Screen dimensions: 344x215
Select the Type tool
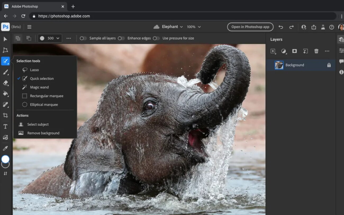click(5, 126)
